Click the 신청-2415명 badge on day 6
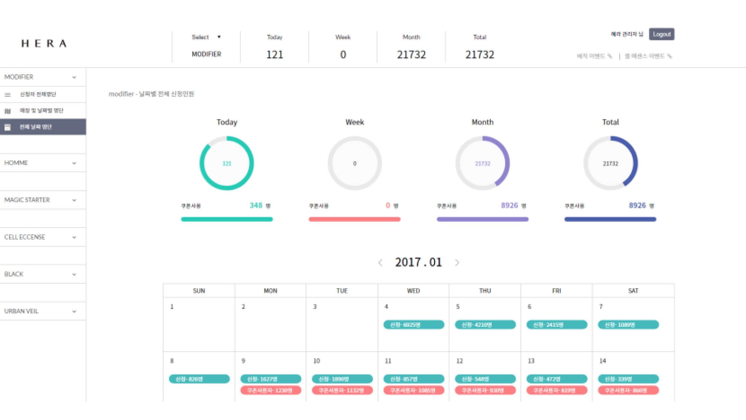 (x=557, y=325)
